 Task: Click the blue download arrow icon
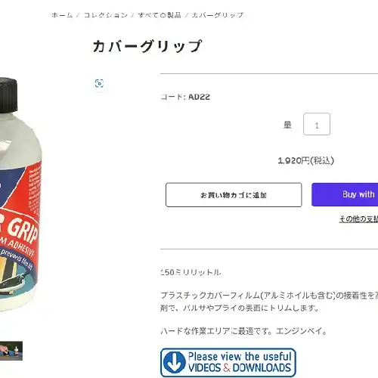point(174,362)
